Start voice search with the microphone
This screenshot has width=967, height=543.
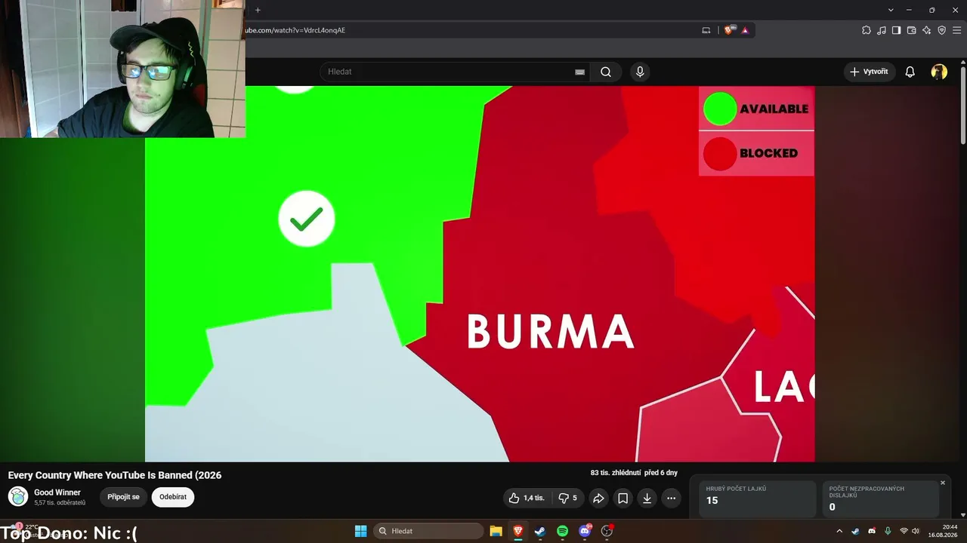[x=640, y=72]
